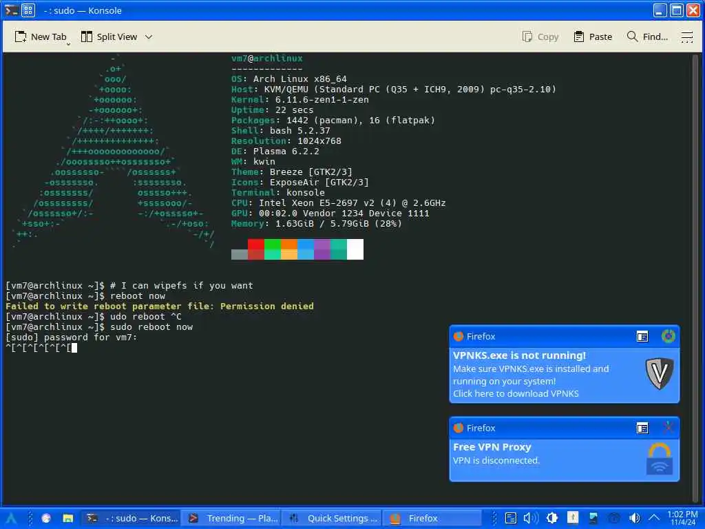Expand the hidden system tray icons arrow
This screenshot has height=529, width=705.
point(654,518)
